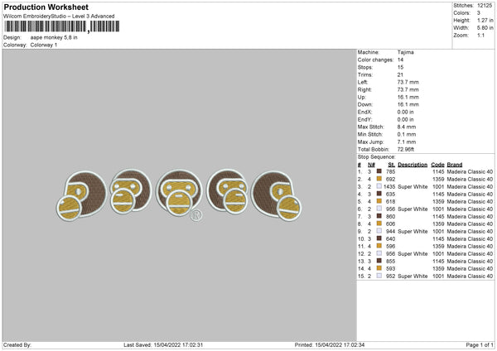The height and width of the screenshot is (351, 497).
Task: Click the Max Jump value 7.1 mm
Action: point(407,142)
